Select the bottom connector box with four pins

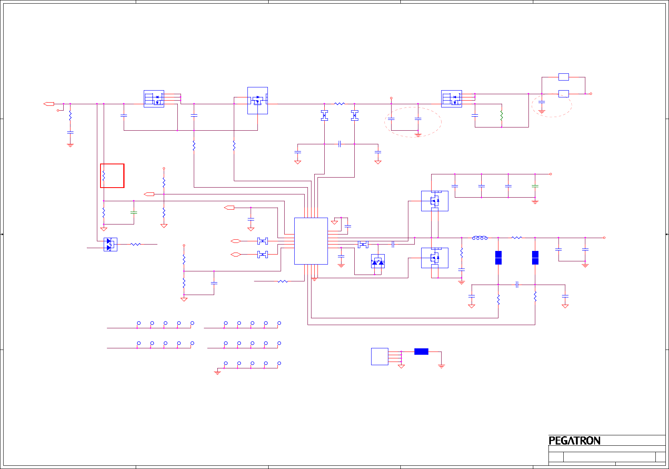click(380, 356)
